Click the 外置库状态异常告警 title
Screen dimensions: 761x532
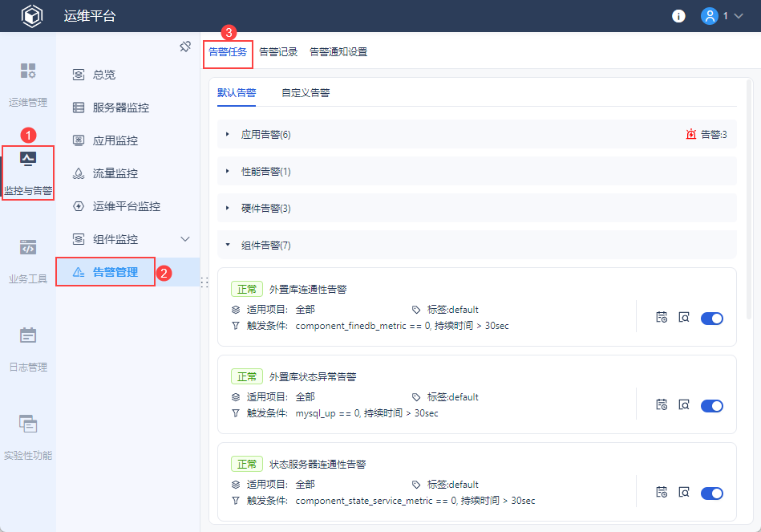(313, 377)
